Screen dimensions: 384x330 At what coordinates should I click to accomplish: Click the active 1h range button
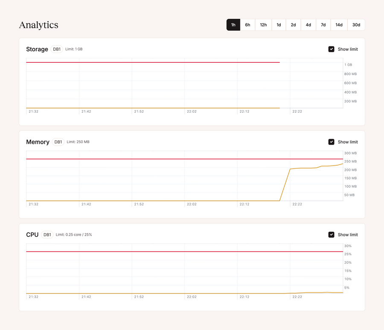pyautogui.click(x=233, y=25)
